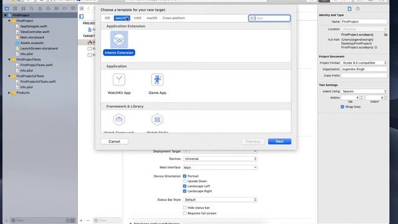Screen dimensions: 398x224
Task: Toggle Landscape Right orientation
Action: pyautogui.click(x=185, y=191)
